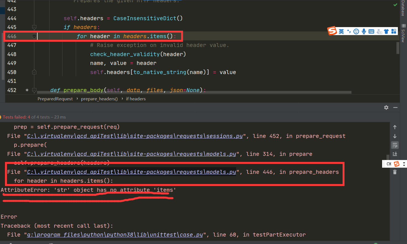Collapse the prepare_headers for loop fold
407x244 pixels.
click(x=34, y=36)
